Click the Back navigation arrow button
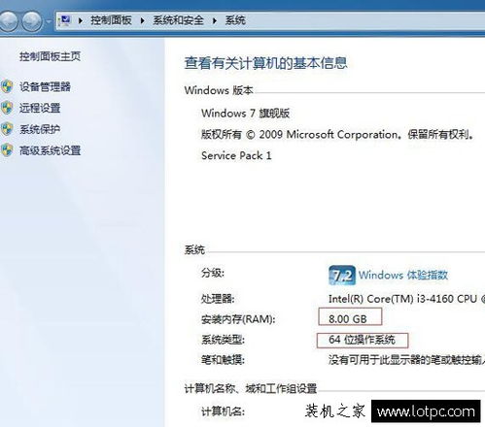The width and height of the screenshot is (485, 427). [8, 21]
